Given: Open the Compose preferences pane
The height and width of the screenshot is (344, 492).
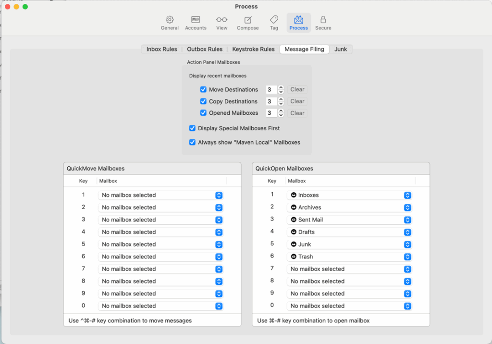Looking at the screenshot, I should coord(247,23).
